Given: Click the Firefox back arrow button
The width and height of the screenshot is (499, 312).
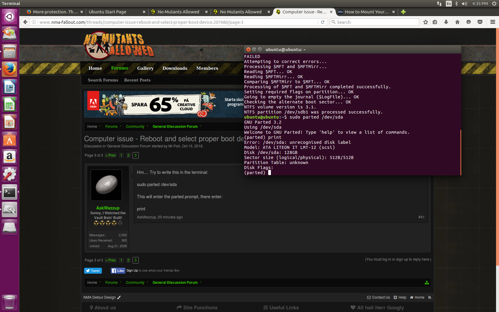Looking at the screenshot, I should (x=26, y=22).
